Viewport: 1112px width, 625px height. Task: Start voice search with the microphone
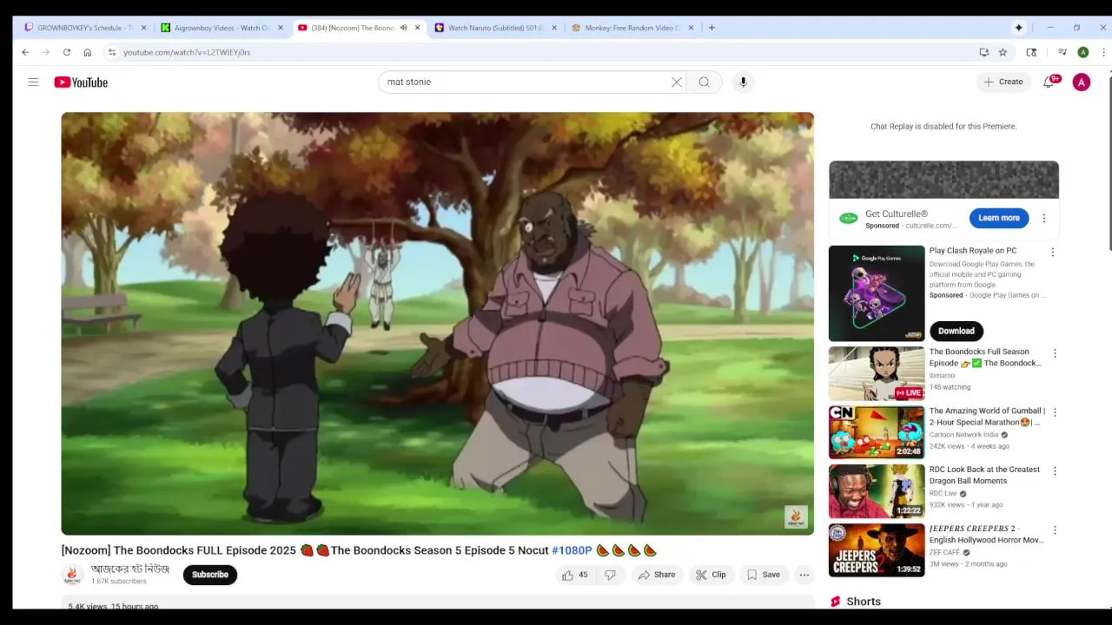pyautogui.click(x=743, y=82)
